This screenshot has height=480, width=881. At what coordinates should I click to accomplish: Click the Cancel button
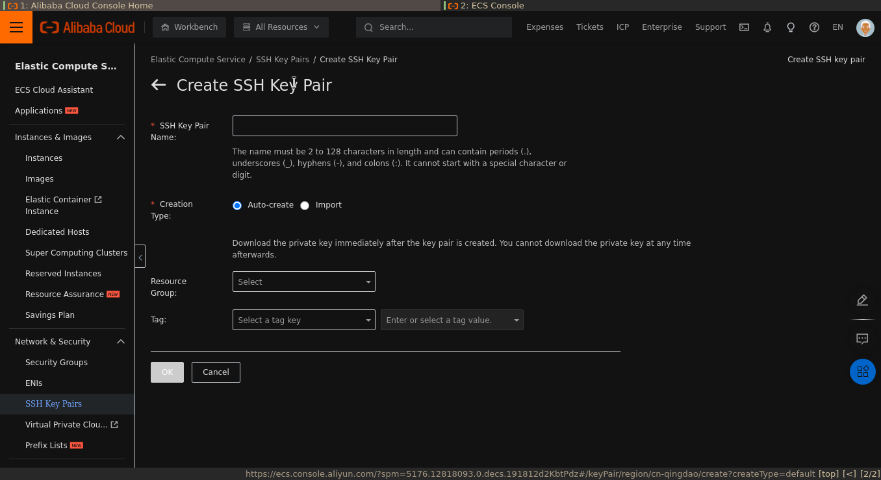click(216, 372)
